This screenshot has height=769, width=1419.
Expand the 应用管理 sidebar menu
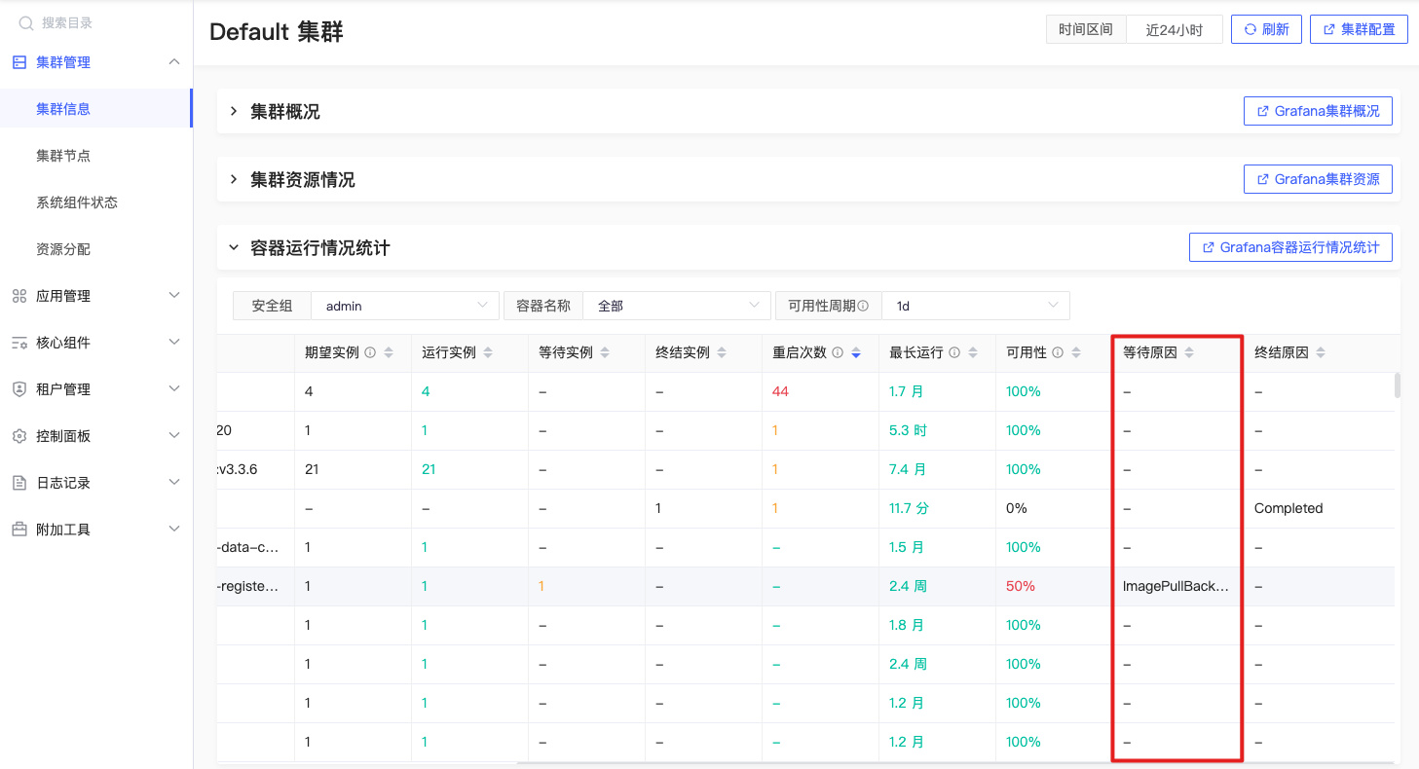[174, 296]
